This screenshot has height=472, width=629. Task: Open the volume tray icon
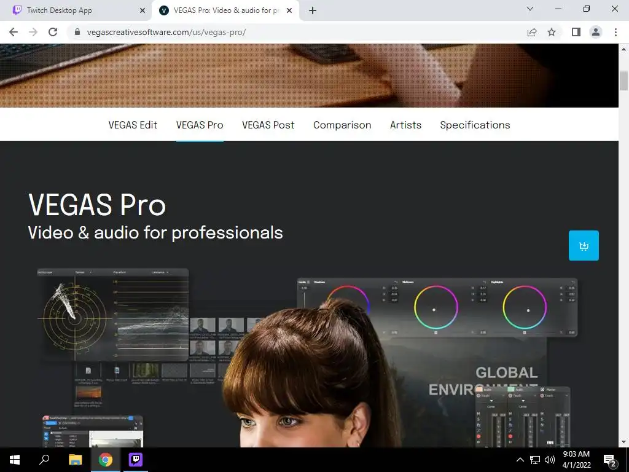(x=550, y=460)
